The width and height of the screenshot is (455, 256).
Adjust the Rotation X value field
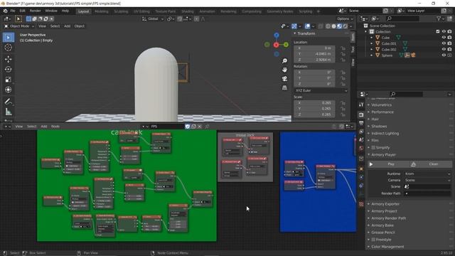pos(314,73)
